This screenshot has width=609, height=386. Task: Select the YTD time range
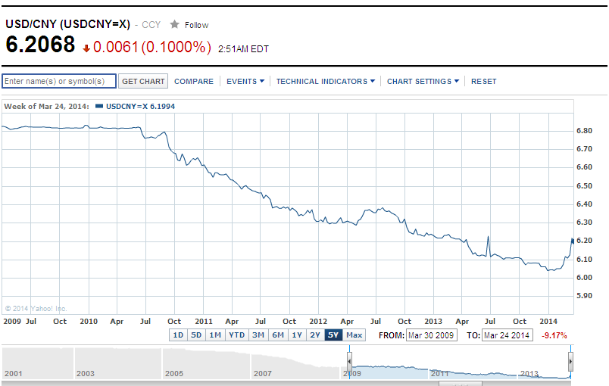(x=236, y=335)
